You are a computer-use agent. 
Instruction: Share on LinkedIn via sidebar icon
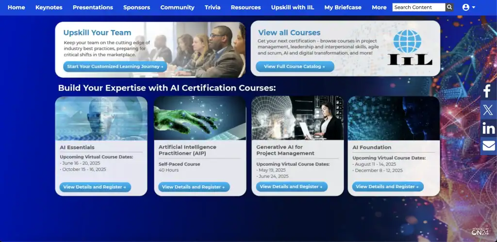[488, 129]
